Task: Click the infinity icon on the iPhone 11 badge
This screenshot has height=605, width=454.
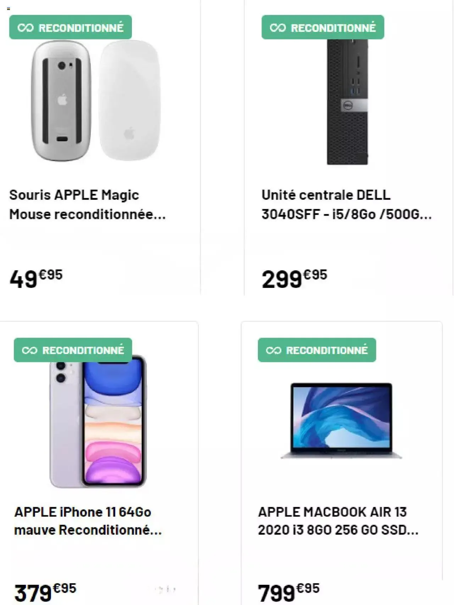Action: (x=29, y=350)
